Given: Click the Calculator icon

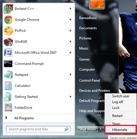Looking at the screenshot, I should tap(8, 86).
